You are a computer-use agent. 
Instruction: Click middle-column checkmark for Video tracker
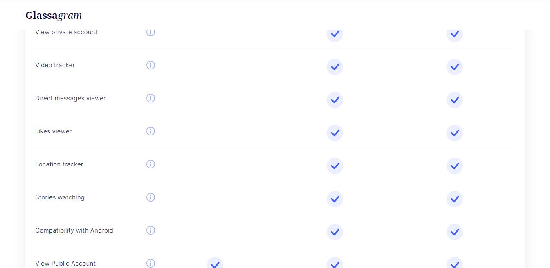pyautogui.click(x=335, y=67)
